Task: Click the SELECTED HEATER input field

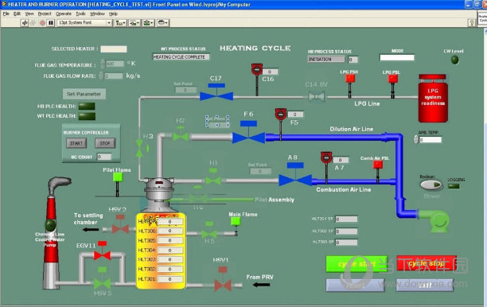Action: [114, 49]
